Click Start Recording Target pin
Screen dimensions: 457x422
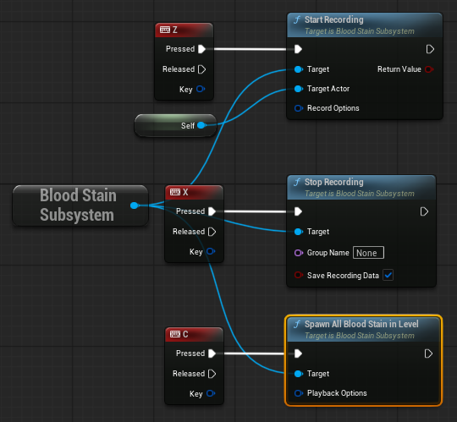pyautogui.click(x=299, y=69)
